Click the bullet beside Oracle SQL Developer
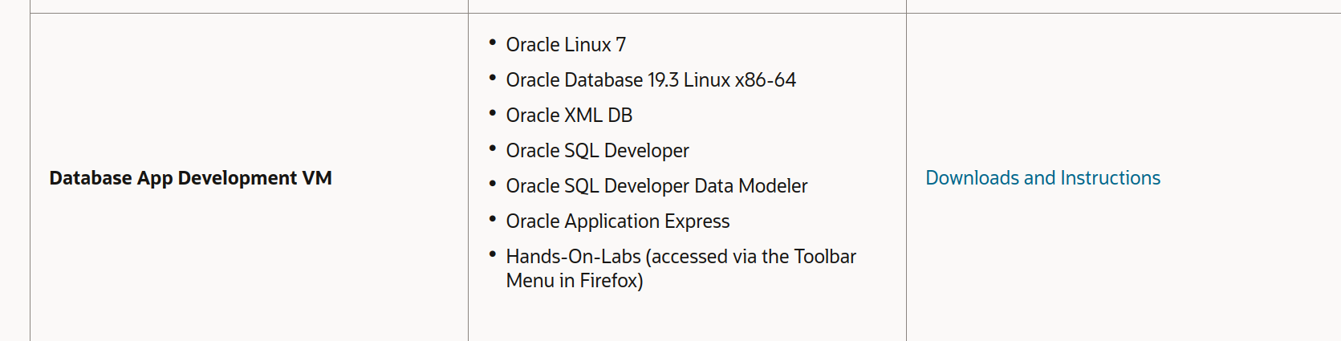This screenshot has width=1341, height=341. [x=492, y=148]
